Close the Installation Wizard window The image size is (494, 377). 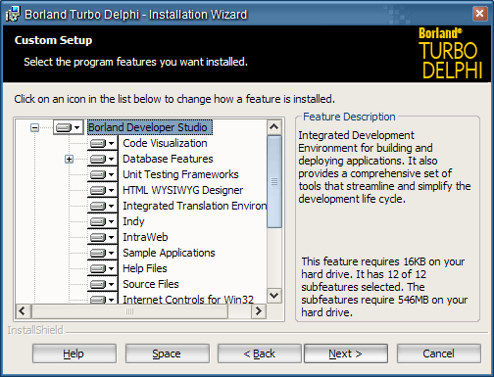click(x=479, y=14)
